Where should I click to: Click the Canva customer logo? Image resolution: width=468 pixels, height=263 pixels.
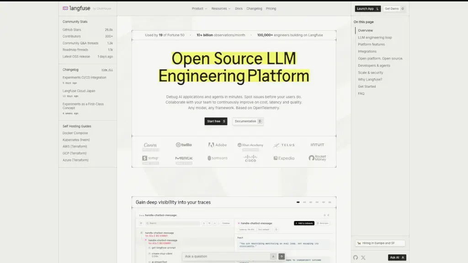[150, 145]
